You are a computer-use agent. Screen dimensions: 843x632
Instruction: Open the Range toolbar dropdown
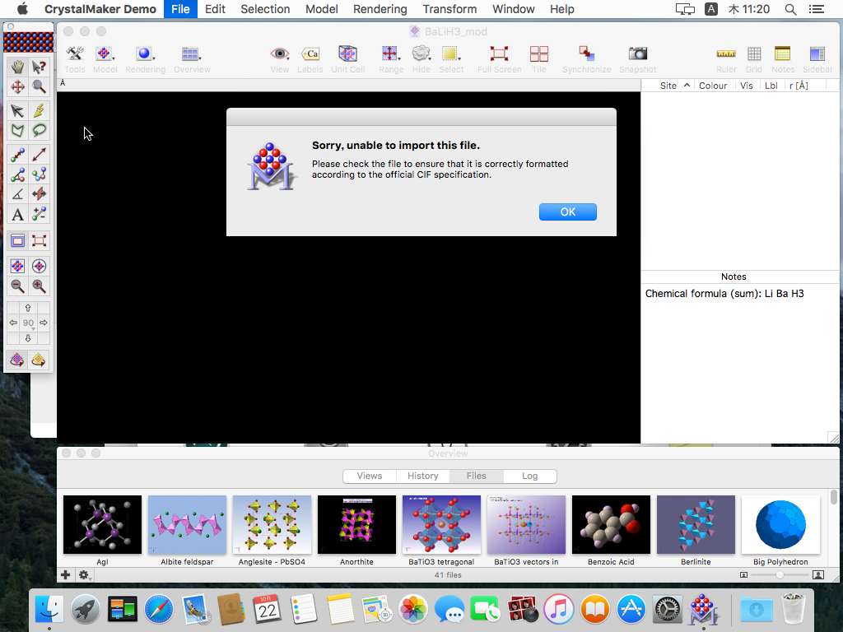coord(391,59)
